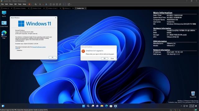Take a snapshot of this virtual machine
This screenshot has width=199, height=111.
tap(40, 4)
